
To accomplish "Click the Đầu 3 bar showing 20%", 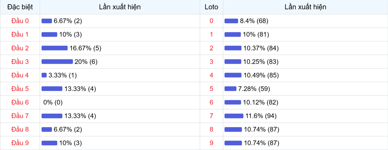I will pos(57,62).
